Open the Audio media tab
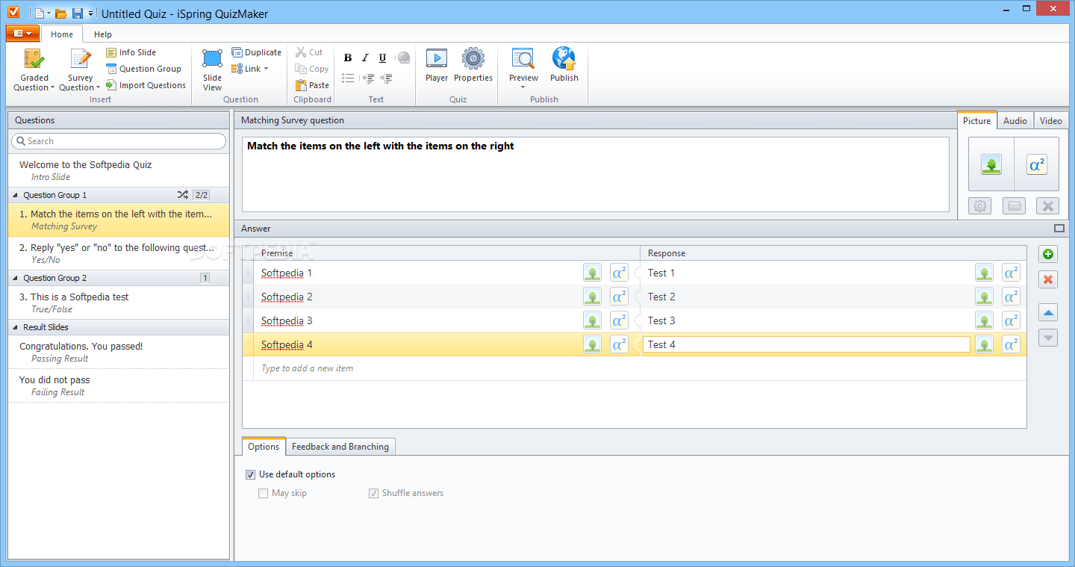This screenshot has height=567, width=1075. click(x=1015, y=121)
